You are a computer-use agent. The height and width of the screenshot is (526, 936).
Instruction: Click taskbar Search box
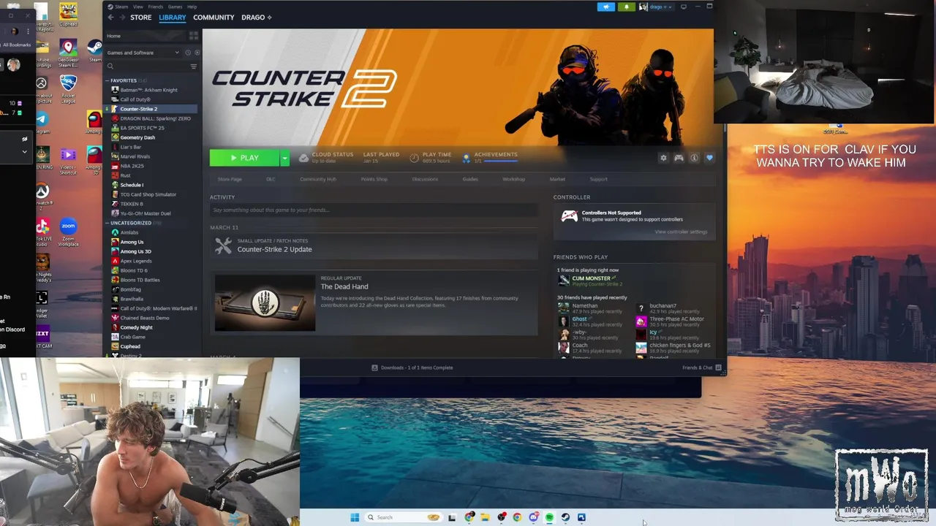click(x=402, y=517)
